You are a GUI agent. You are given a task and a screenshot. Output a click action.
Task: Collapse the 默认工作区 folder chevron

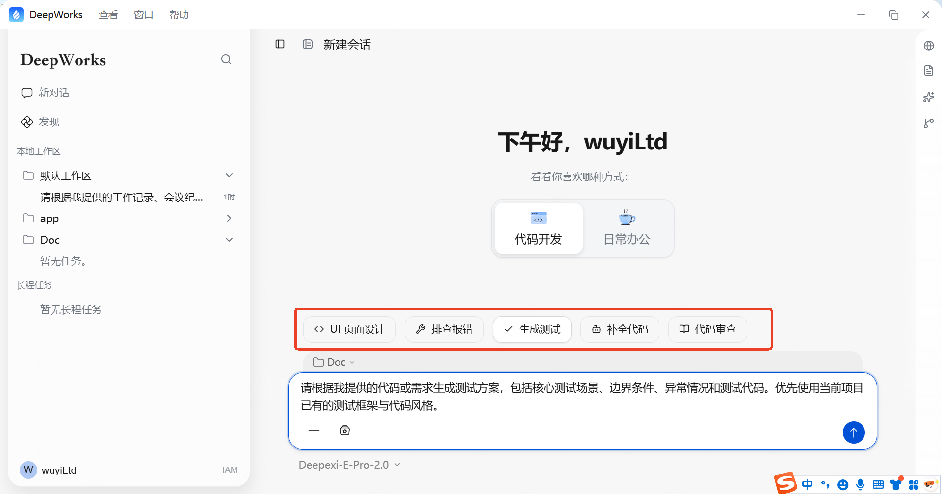pos(229,175)
